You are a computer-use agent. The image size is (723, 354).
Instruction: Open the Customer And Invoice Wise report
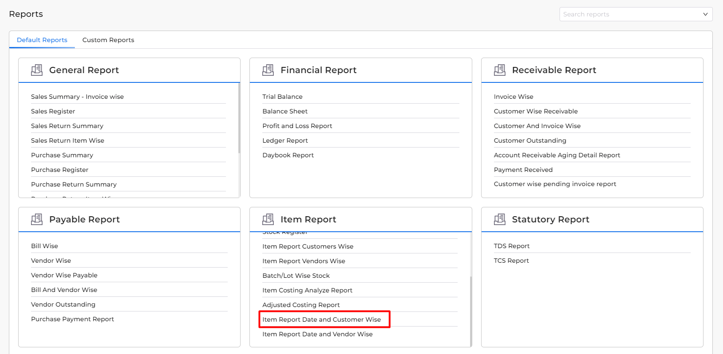tap(537, 126)
